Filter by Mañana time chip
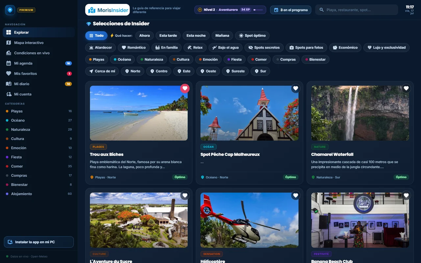 click(x=222, y=36)
